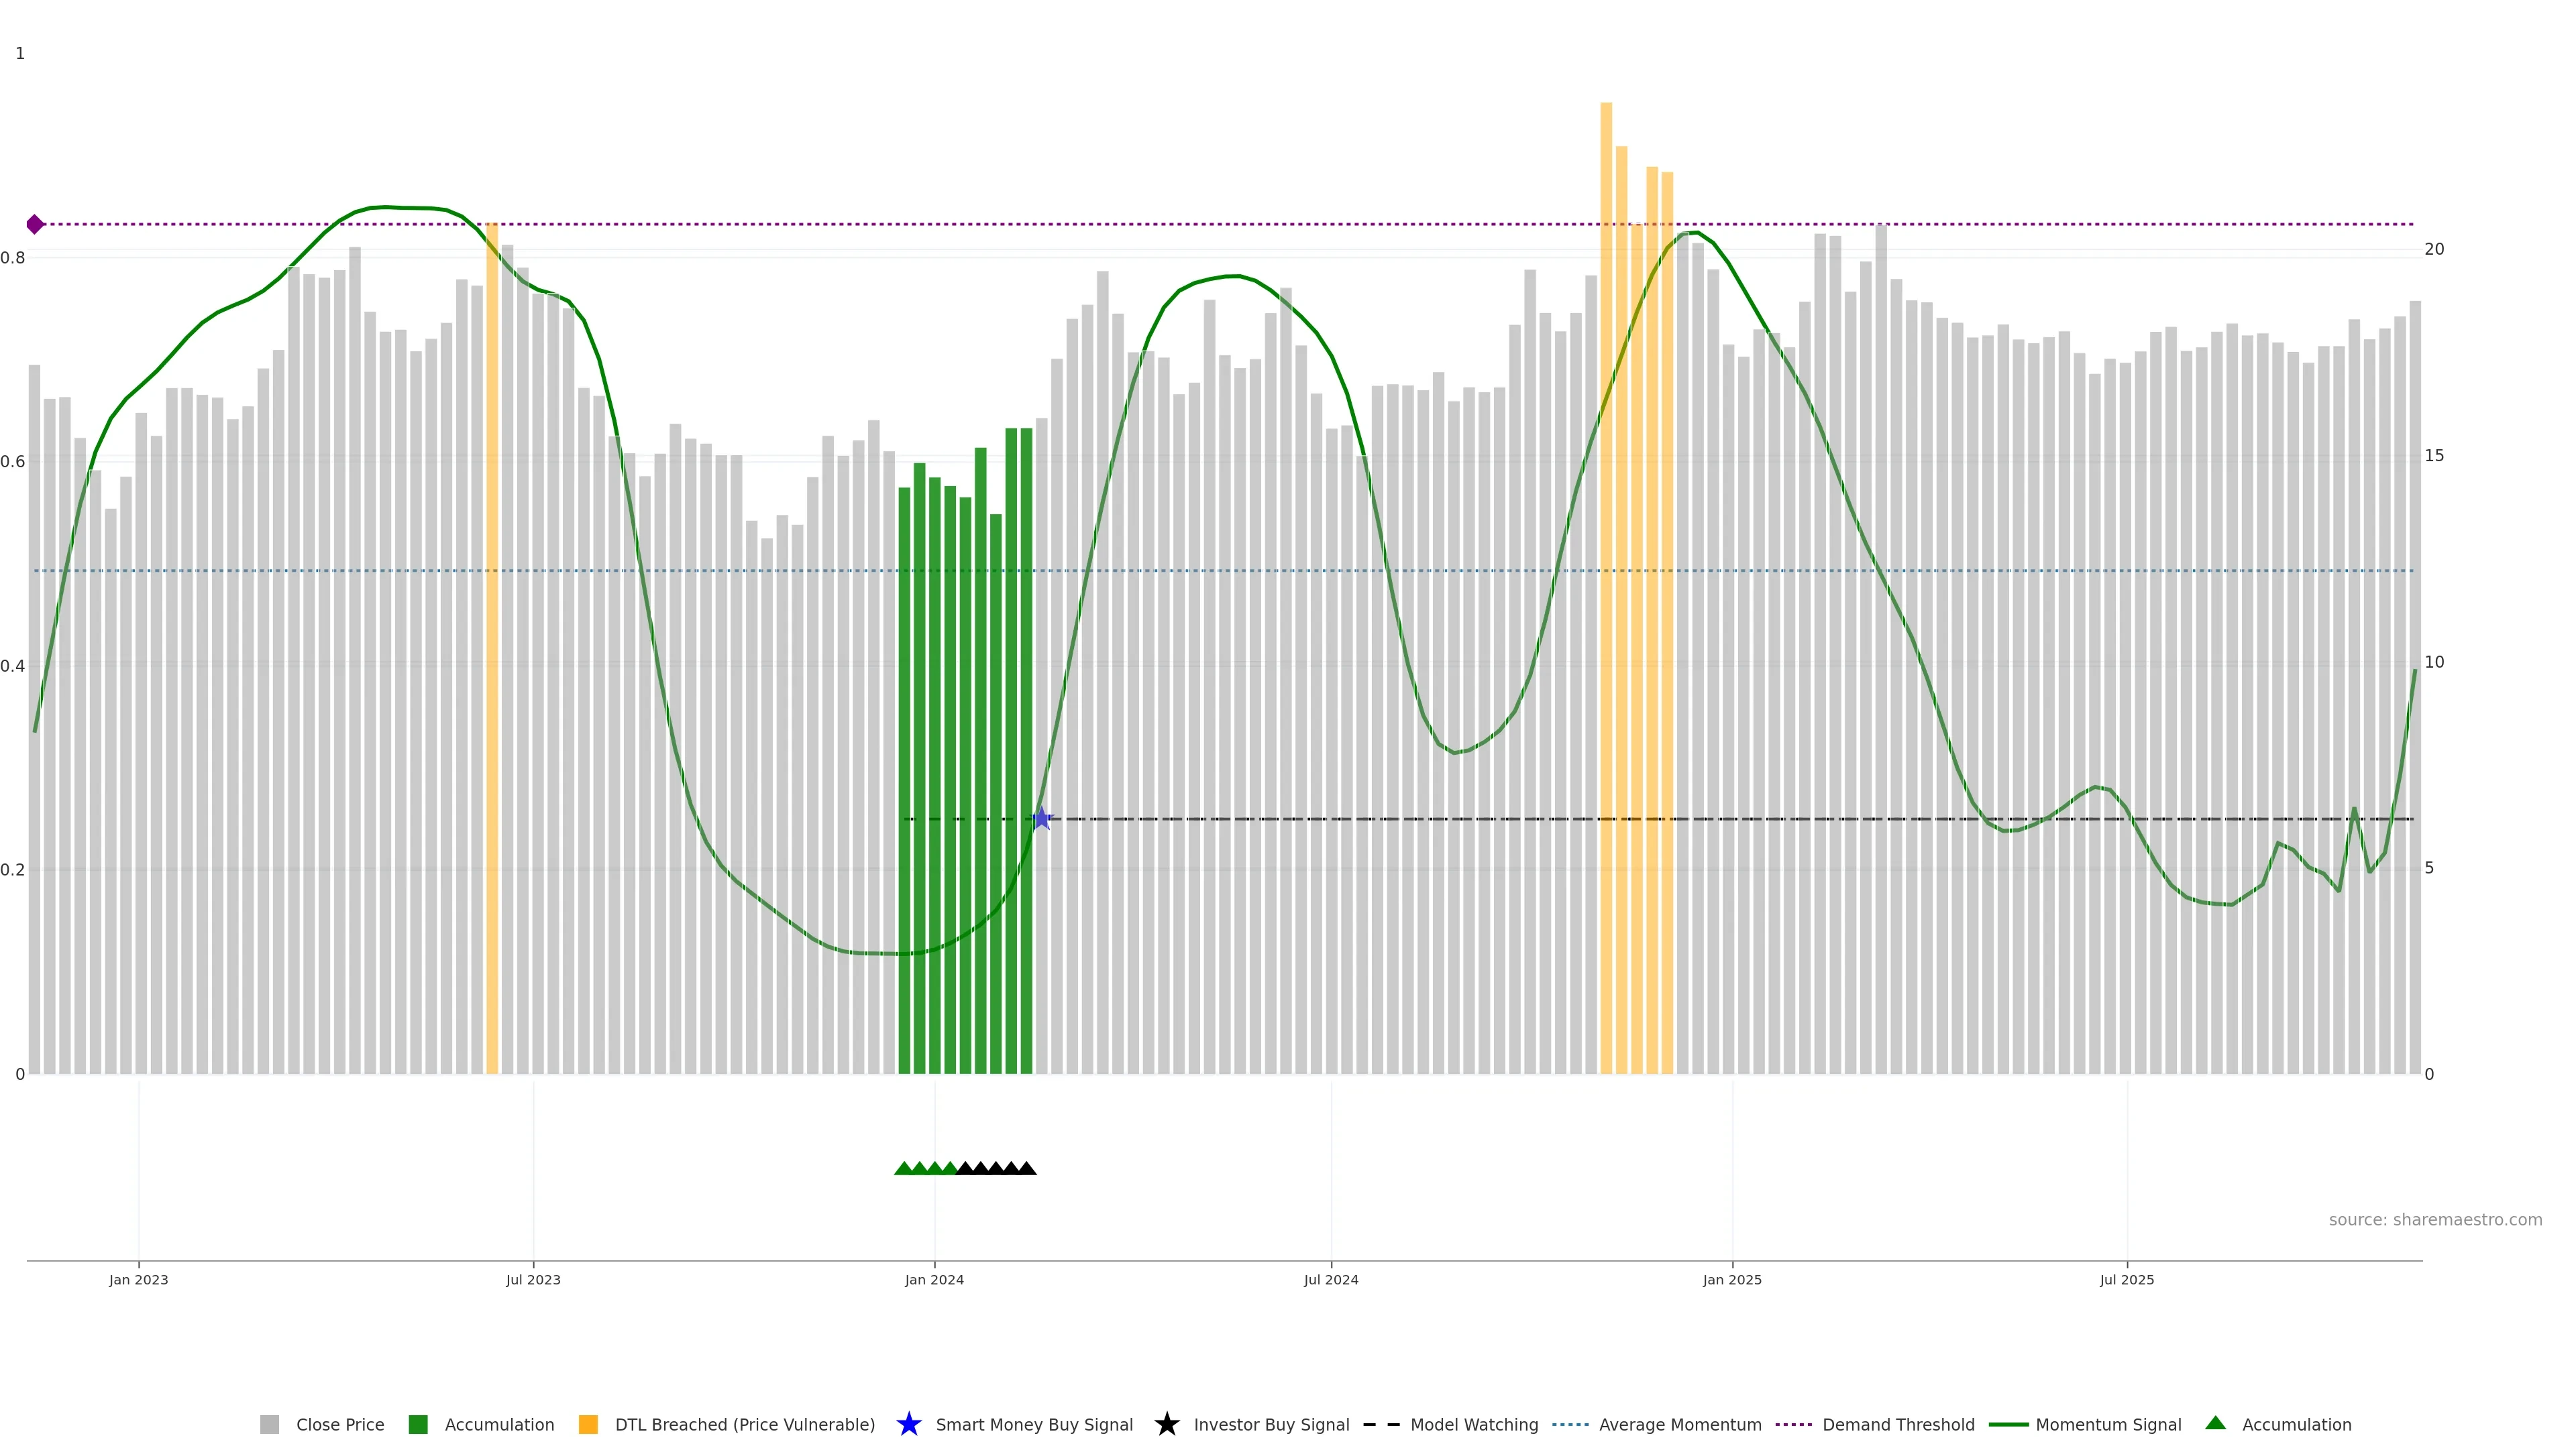This screenshot has width=2576, height=1448.
Task: Click the purple diamond Demand Threshold marker
Action: [35, 224]
